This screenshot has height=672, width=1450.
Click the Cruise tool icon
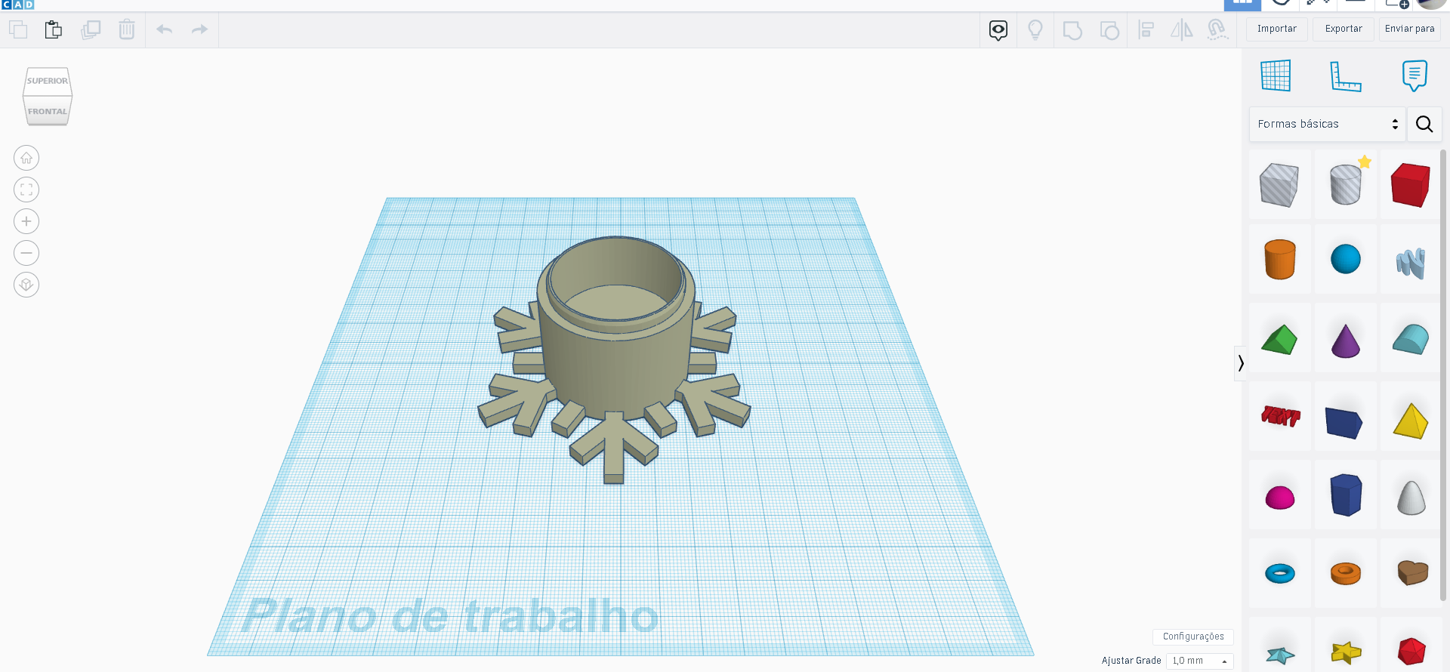coord(1217,30)
